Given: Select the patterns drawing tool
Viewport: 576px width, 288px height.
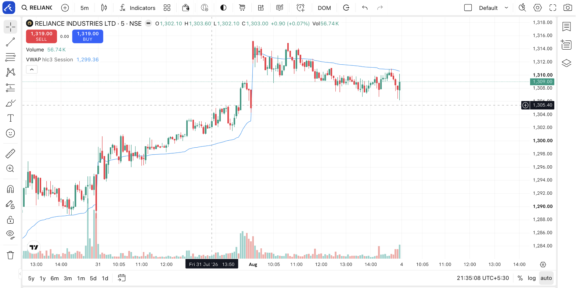Looking at the screenshot, I should pos(11,72).
